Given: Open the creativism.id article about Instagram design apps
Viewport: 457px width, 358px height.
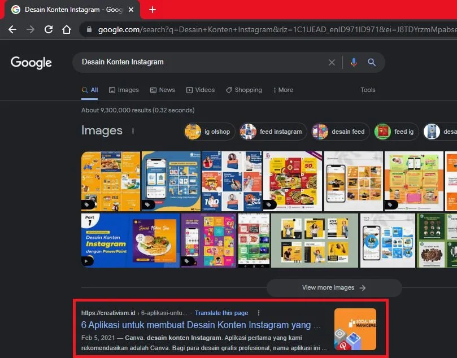Looking at the screenshot, I should click(201, 325).
